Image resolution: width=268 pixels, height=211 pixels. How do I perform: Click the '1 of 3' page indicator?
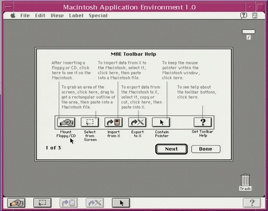click(53, 148)
